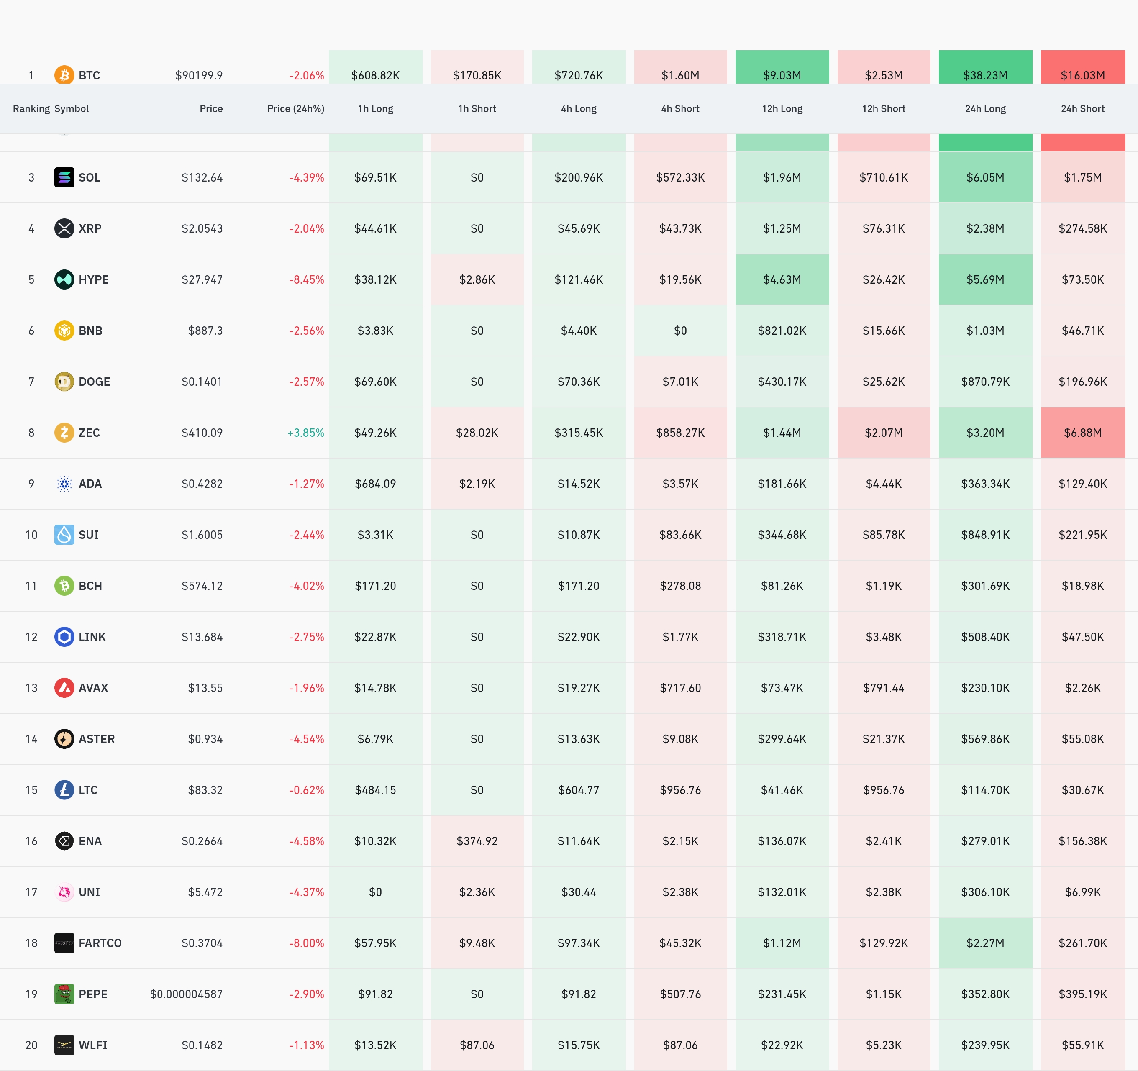Click ZEC 24h Short $6.88M red cell
Viewport: 1138px width, 1071px height.
point(1082,433)
